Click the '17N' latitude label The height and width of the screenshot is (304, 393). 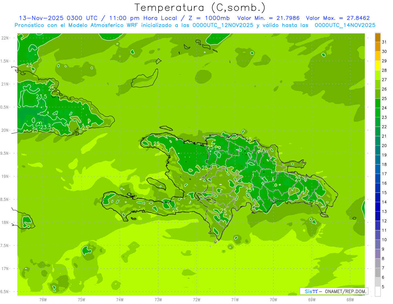tap(6, 269)
